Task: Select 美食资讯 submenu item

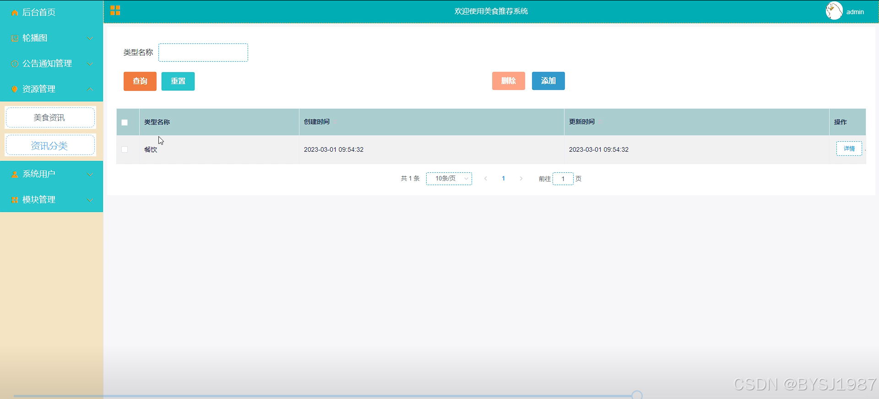Action: (50, 117)
